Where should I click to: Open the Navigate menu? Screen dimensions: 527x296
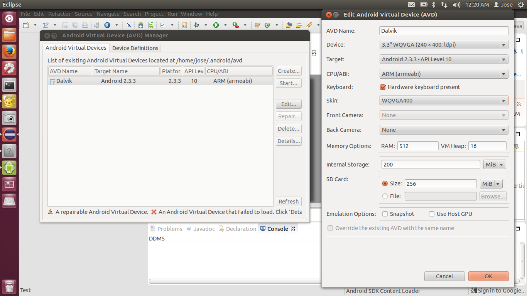click(x=108, y=14)
